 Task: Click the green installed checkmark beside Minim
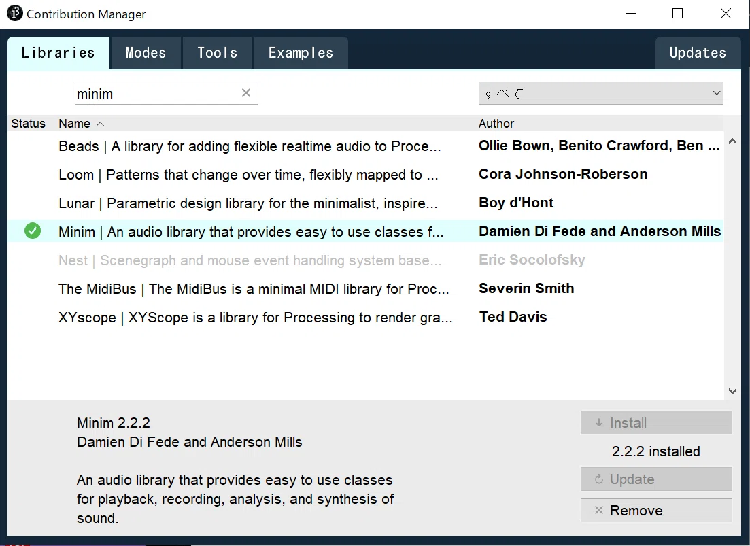33,231
